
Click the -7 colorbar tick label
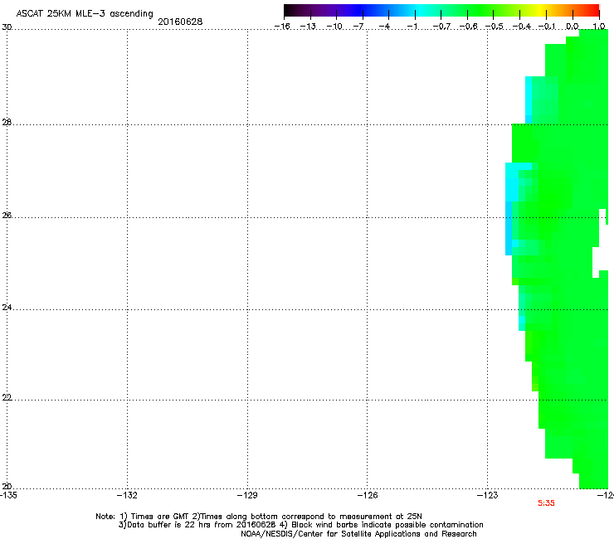[x=358, y=27]
